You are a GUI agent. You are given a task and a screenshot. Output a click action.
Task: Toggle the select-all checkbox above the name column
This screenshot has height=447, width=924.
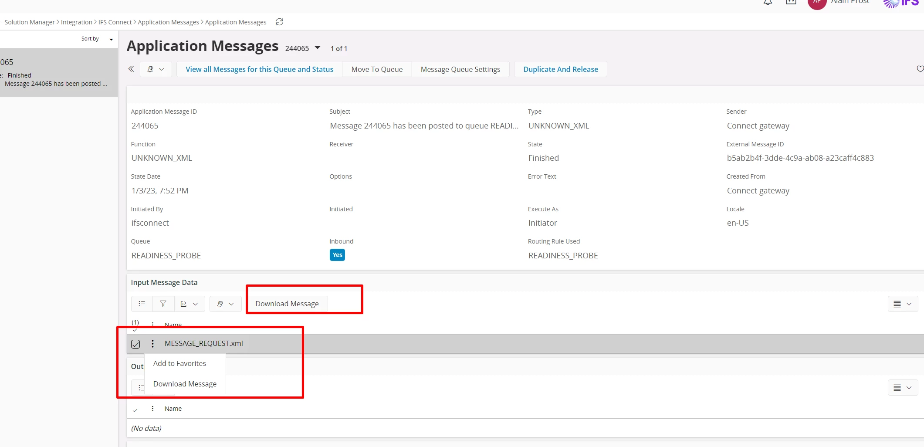(135, 330)
